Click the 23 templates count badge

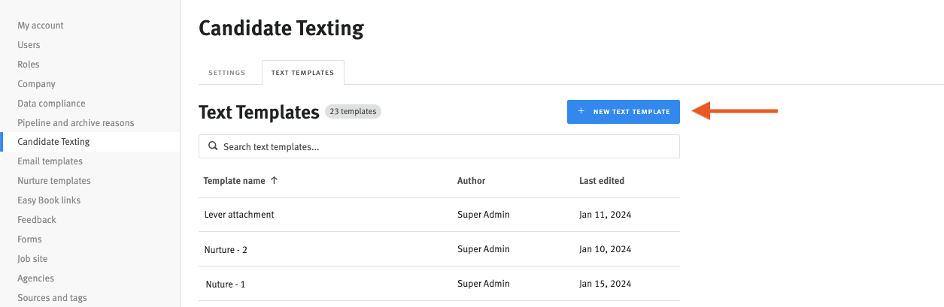click(353, 112)
